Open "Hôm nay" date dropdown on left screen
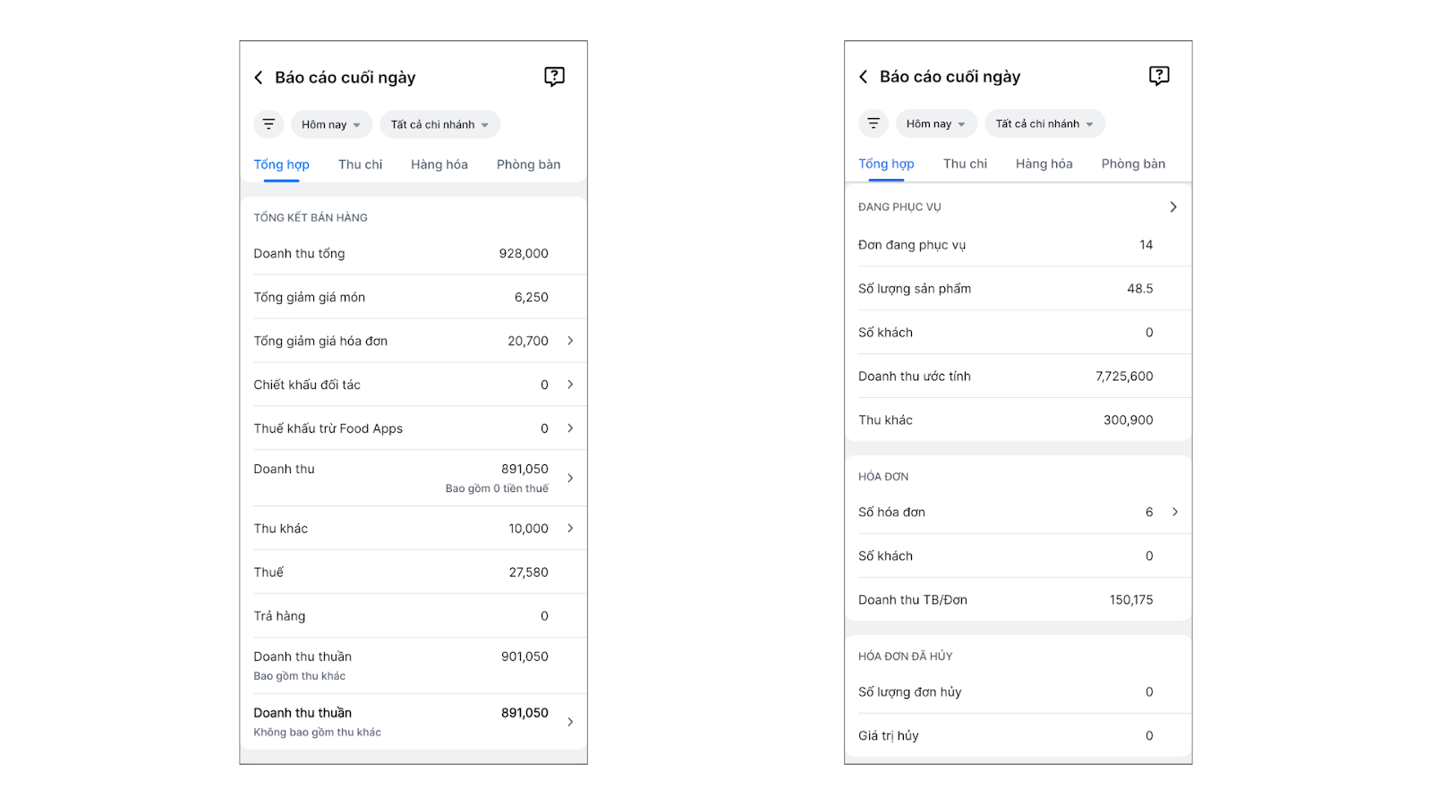This screenshot has height=805, width=1432. (330, 124)
